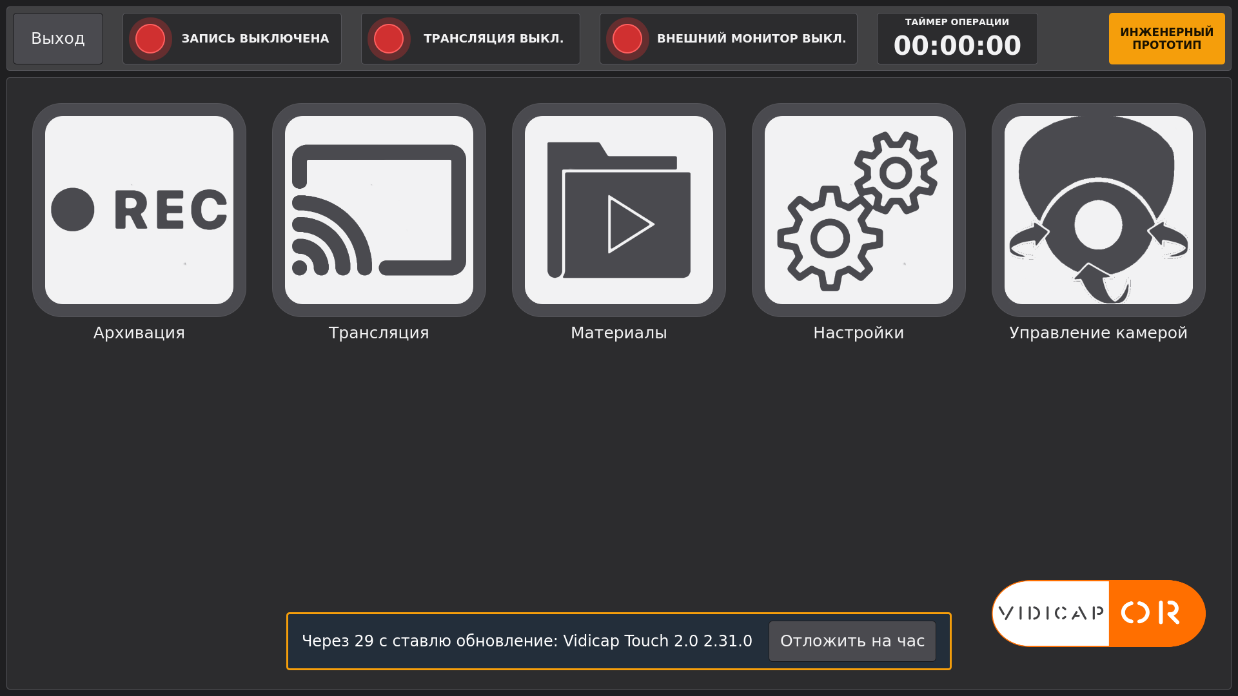Screen dimensions: 1238x696
Task: Click the Архивация label text
Action: pyautogui.click(x=139, y=333)
